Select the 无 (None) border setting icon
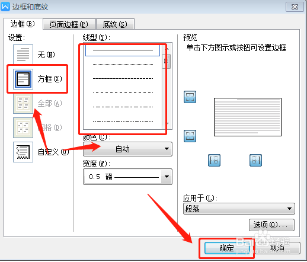 click(x=23, y=55)
